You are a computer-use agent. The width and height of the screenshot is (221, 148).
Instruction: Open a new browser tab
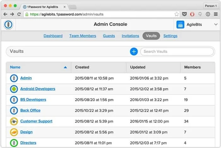(x=73, y=7)
